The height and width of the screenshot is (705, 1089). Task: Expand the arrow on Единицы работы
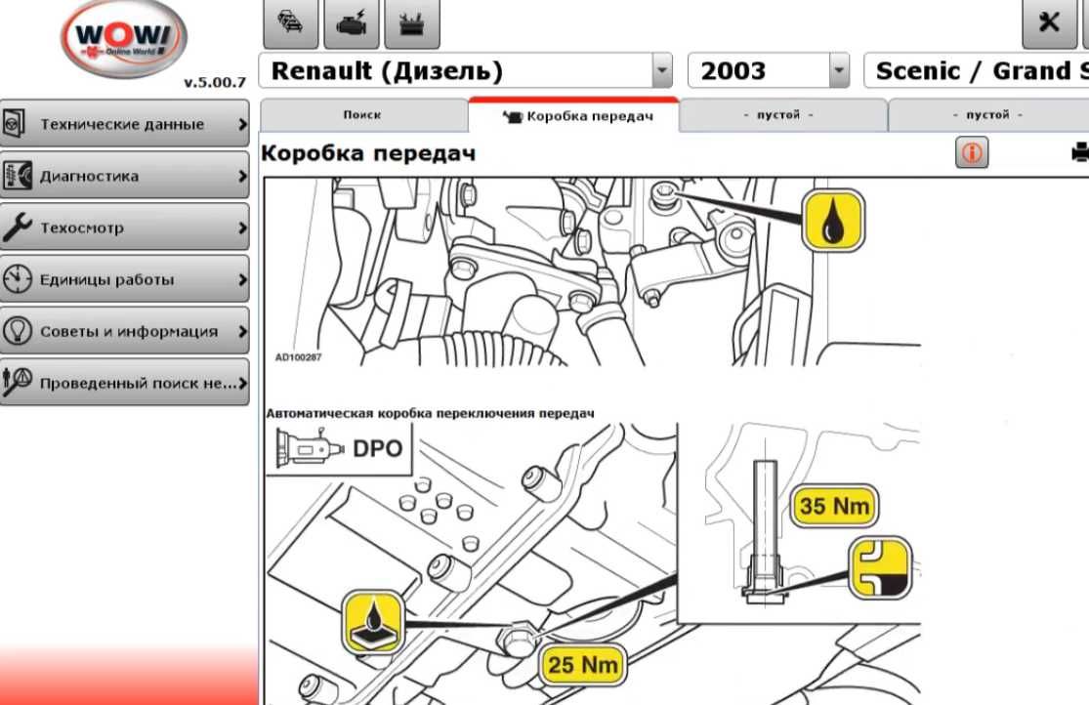pos(242,279)
